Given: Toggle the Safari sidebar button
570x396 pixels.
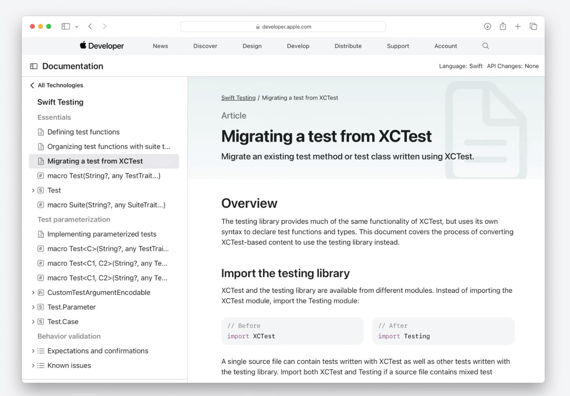Looking at the screenshot, I should [x=66, y=26].
